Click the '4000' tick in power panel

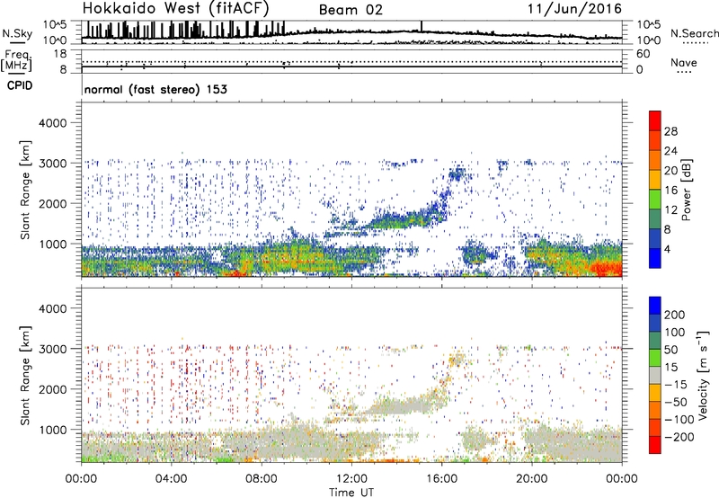53,123
